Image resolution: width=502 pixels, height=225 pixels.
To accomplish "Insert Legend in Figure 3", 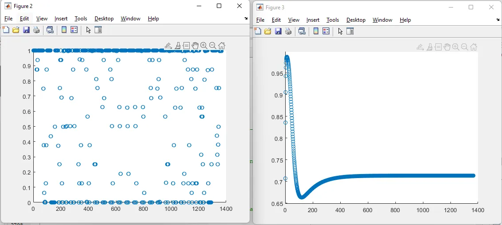I will tap(326, 31).
